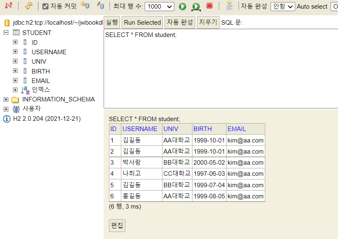Click H2 2.0.204 version text

[47, 119]
